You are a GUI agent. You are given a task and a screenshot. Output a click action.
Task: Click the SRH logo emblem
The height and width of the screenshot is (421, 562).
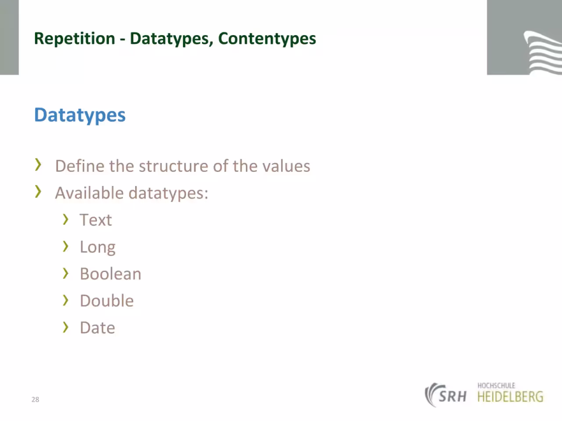pos(446,395)
